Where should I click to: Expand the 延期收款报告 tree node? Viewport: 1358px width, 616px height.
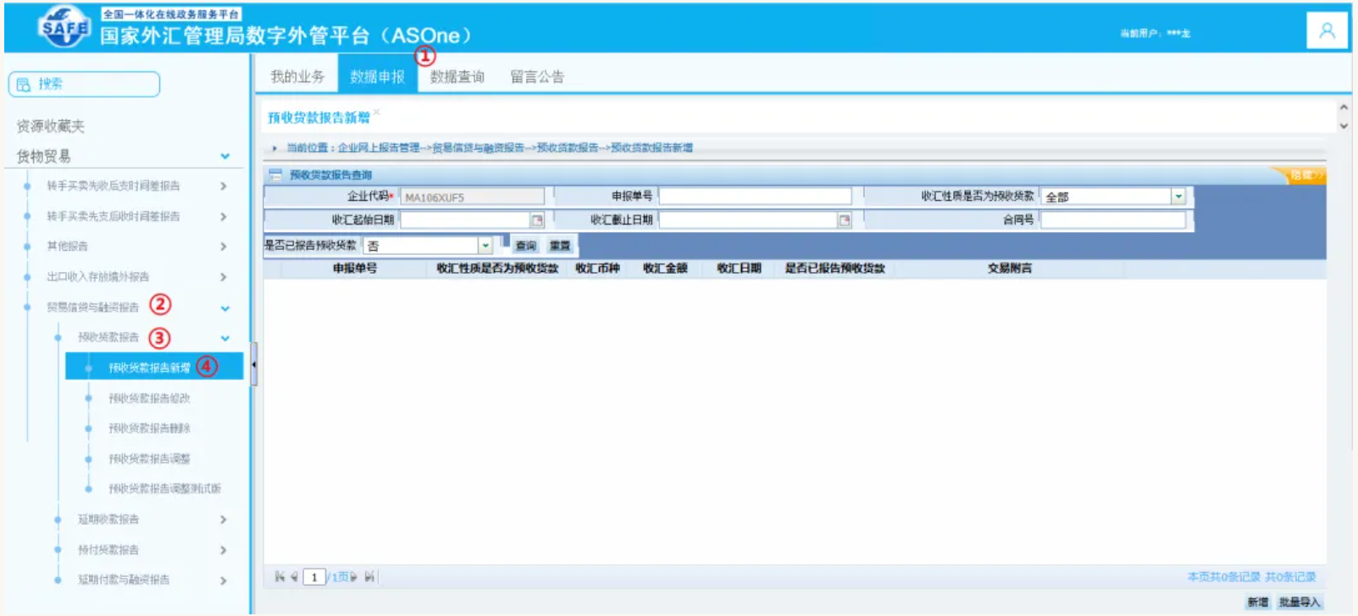click(224, 519)
